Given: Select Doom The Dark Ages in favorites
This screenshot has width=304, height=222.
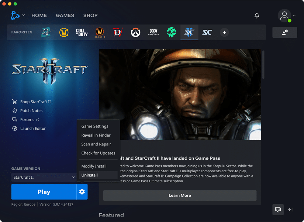Looking at the screenshot, I should click(153, 32).
